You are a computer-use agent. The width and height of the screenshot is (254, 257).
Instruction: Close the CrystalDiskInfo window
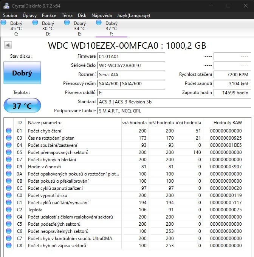click(246, 6)
